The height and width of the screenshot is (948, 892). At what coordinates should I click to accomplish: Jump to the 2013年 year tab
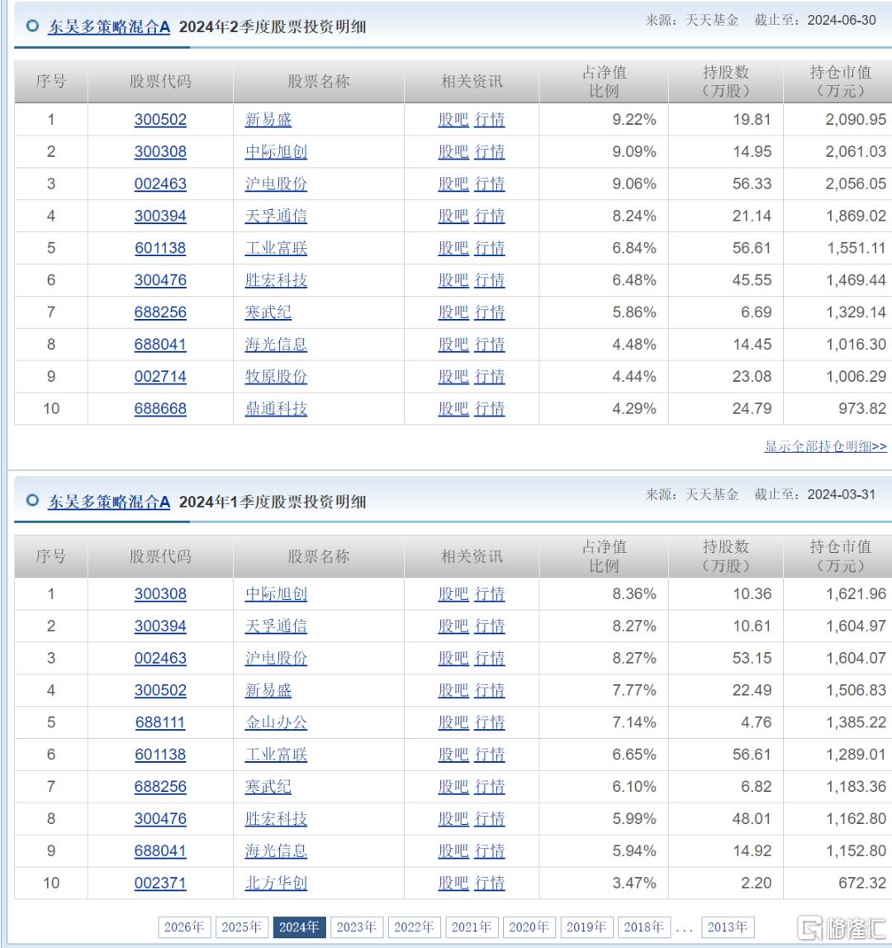coord(728,927)
